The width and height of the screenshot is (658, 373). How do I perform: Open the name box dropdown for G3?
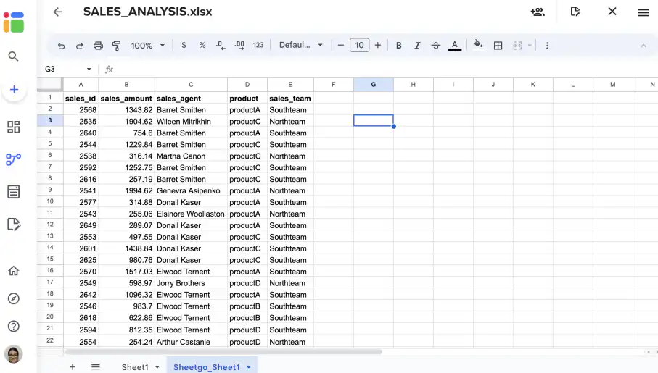click(89, 69)
